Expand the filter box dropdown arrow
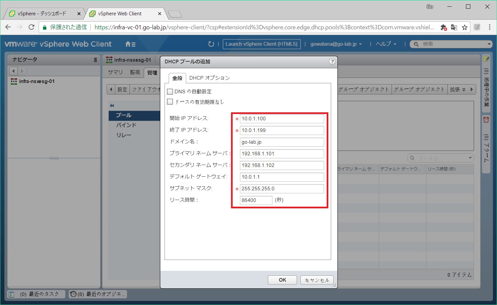 coord(470,158)
